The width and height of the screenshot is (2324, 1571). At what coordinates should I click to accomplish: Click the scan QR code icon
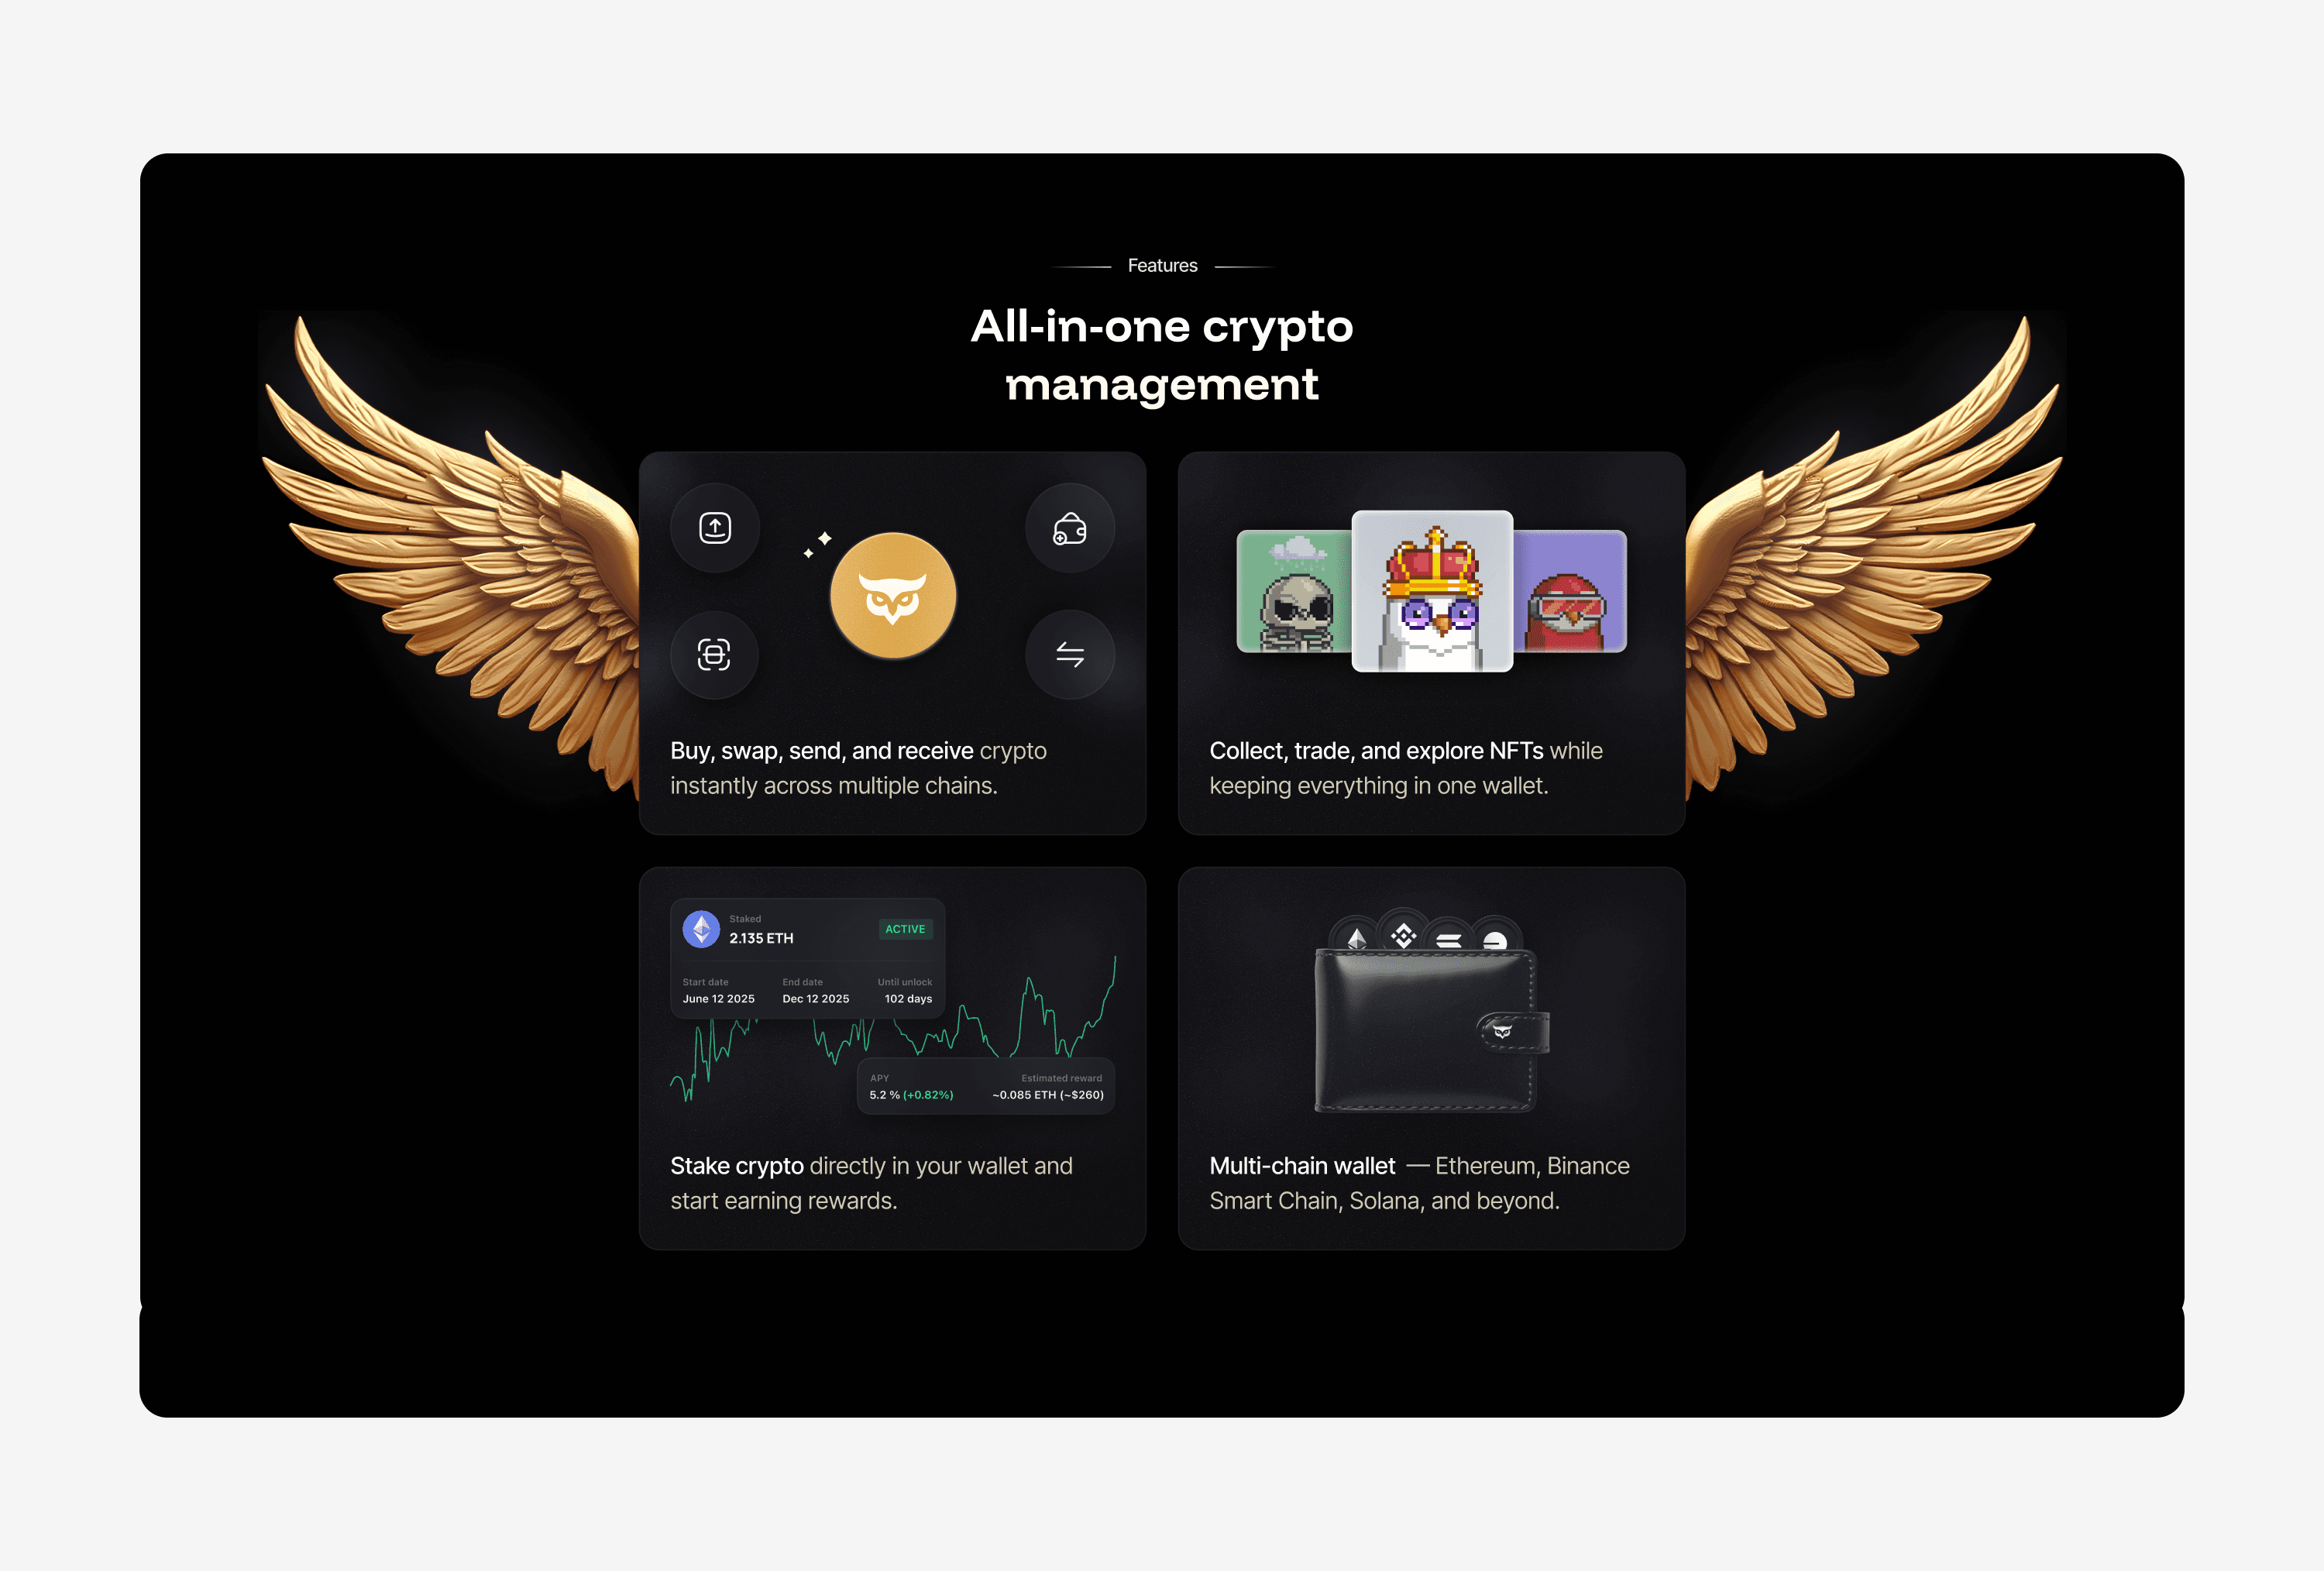click(x=714, y=655)
